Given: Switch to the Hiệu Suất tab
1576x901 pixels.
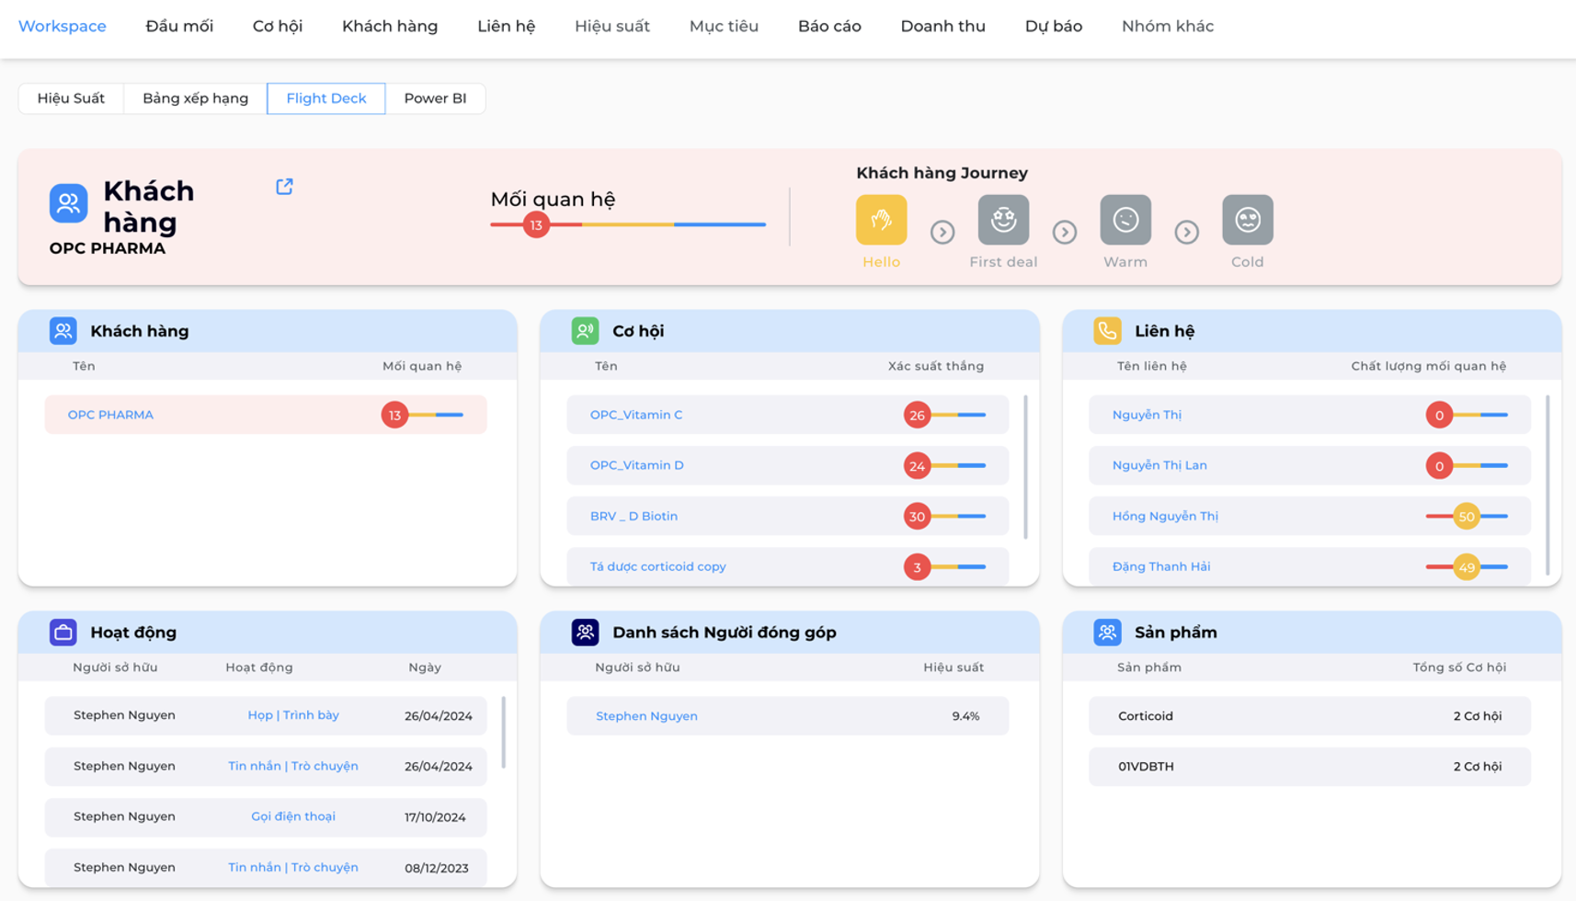Looking at the screenshot, I should pos(71,98).
